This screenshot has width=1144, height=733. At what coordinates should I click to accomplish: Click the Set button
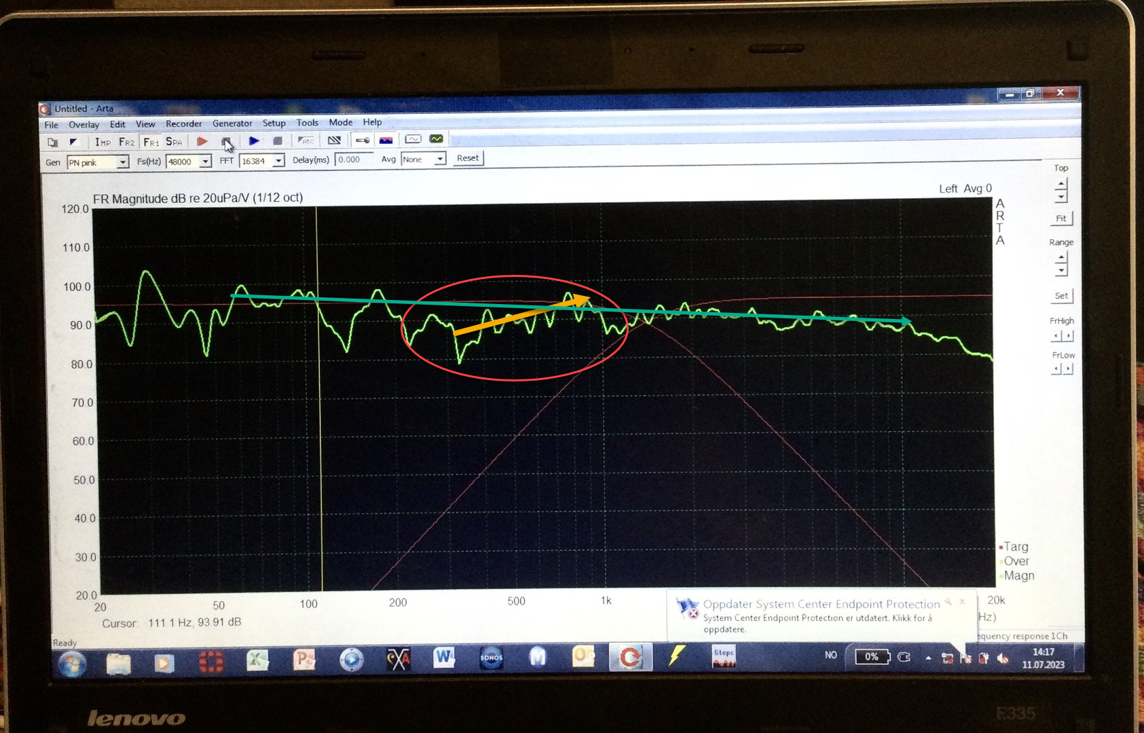pyautogui.click(x=1061, y=296)
